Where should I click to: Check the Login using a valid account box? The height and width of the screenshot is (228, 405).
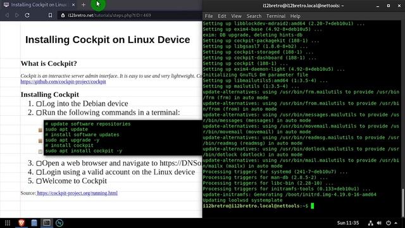click(x=39, y=172)
